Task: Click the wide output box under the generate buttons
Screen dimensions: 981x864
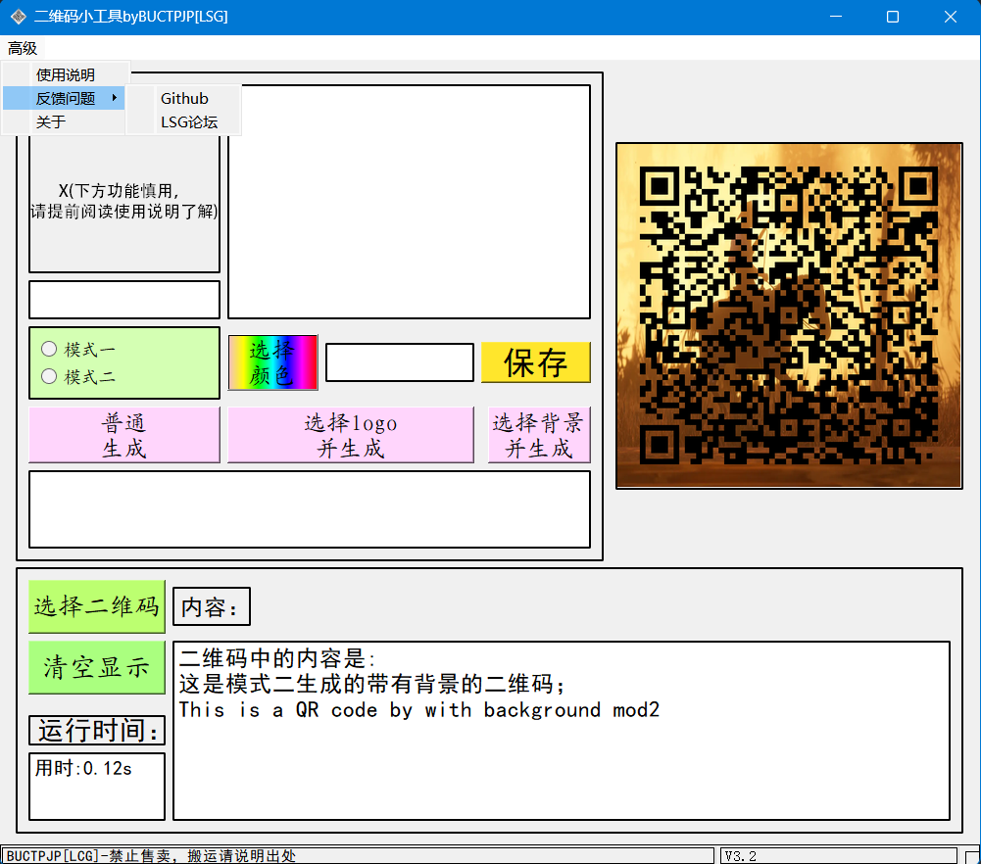Action: click(310, 509)
